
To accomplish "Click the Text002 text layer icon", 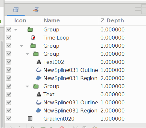I will [39, 62].
